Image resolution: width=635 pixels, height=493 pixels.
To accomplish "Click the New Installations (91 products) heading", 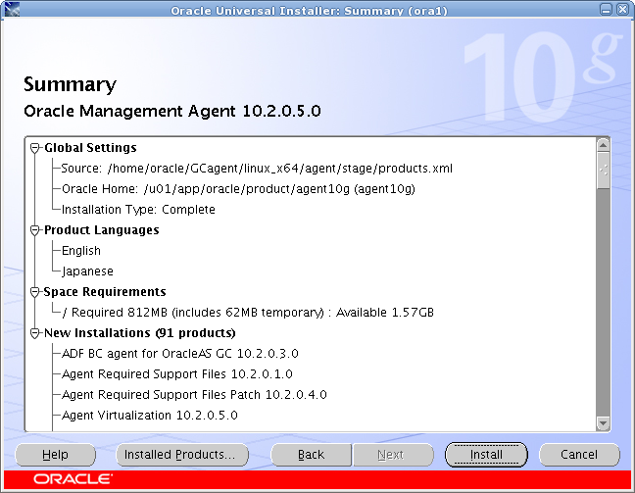I will click(140, 333).
